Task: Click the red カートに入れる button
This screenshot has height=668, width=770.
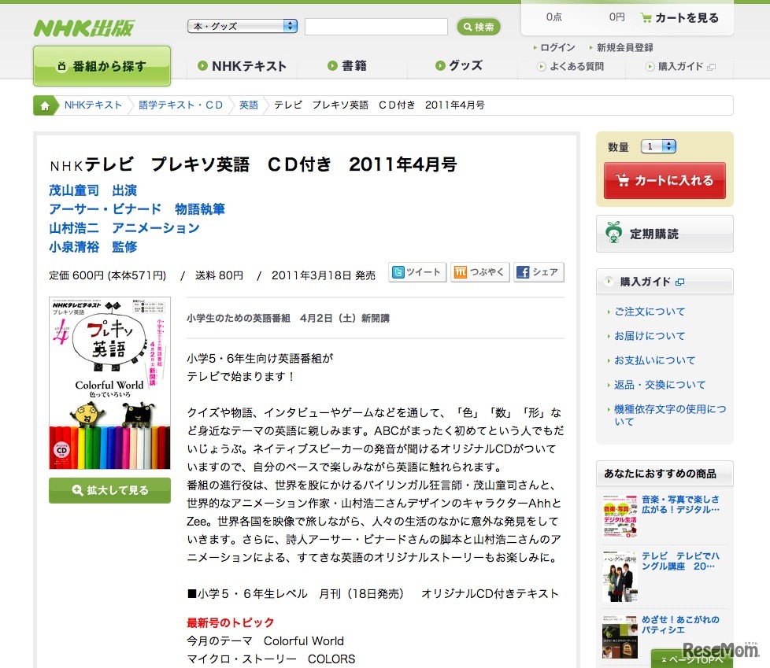Action: coord(664,181)
